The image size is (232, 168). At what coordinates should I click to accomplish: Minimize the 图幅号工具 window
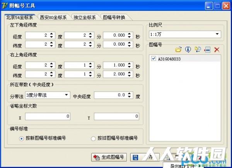[x=209, y=6]
